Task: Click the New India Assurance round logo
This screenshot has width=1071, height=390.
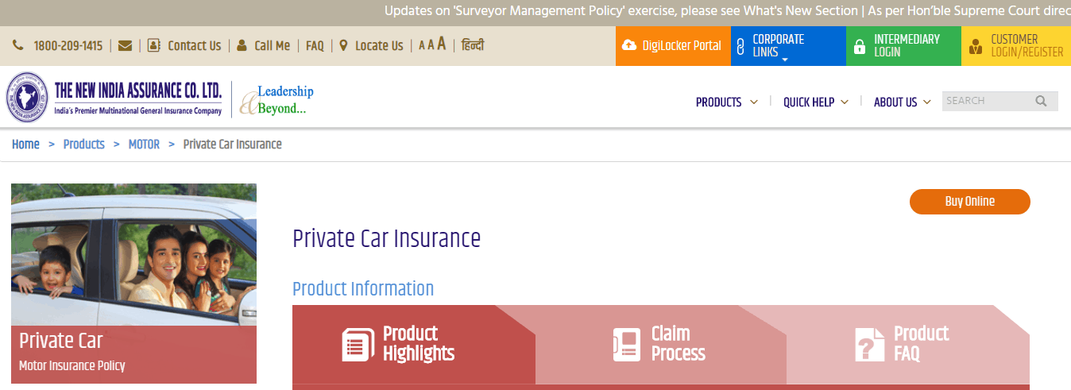Action: pyautogui.click(x=28, y=98)
